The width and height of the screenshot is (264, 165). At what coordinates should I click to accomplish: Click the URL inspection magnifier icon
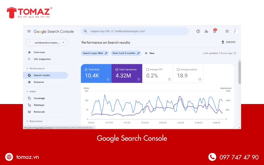tap(29, 59)
